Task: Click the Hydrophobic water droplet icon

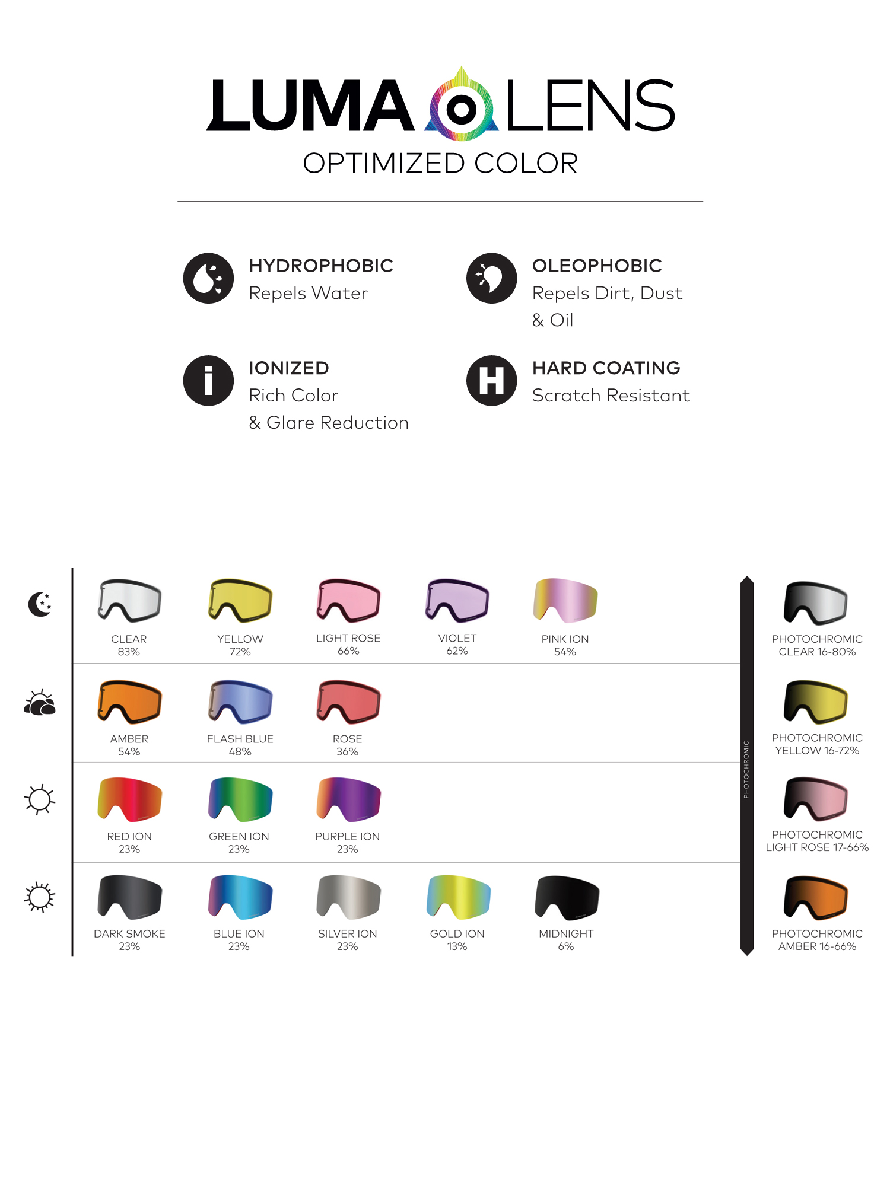Action: pyautogui.click(x=208, y=278)
